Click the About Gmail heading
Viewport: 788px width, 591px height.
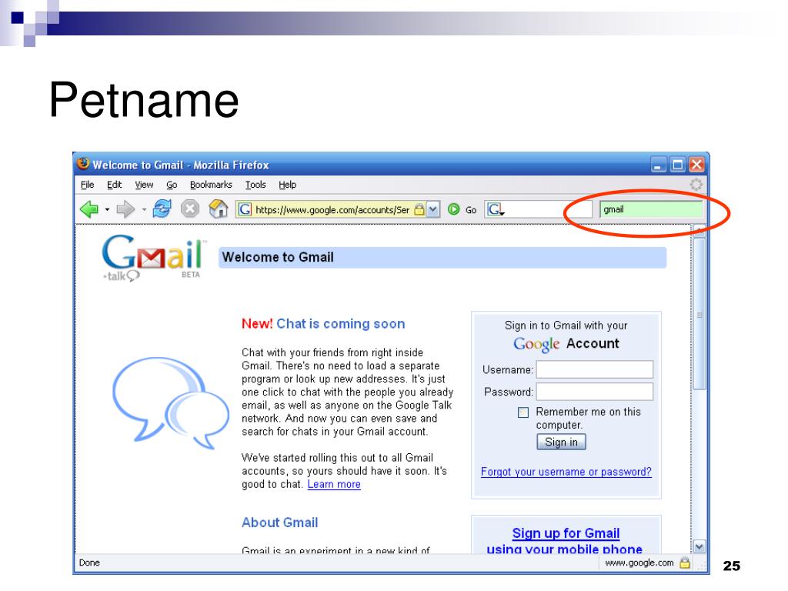[280, 523]
